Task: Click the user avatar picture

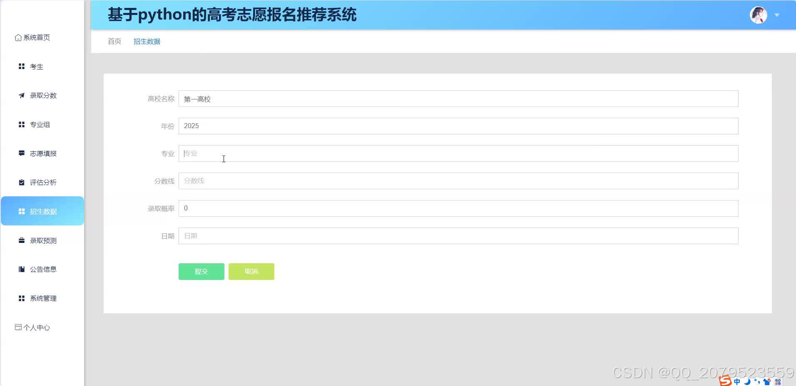Action: pyautogui.click(x=759, y=15)
